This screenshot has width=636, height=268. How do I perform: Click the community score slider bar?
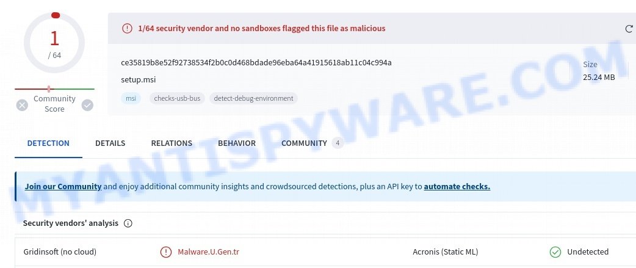tap(54, 89)
